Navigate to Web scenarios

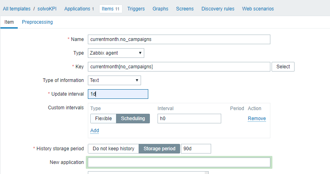click(x=264, y=8)
